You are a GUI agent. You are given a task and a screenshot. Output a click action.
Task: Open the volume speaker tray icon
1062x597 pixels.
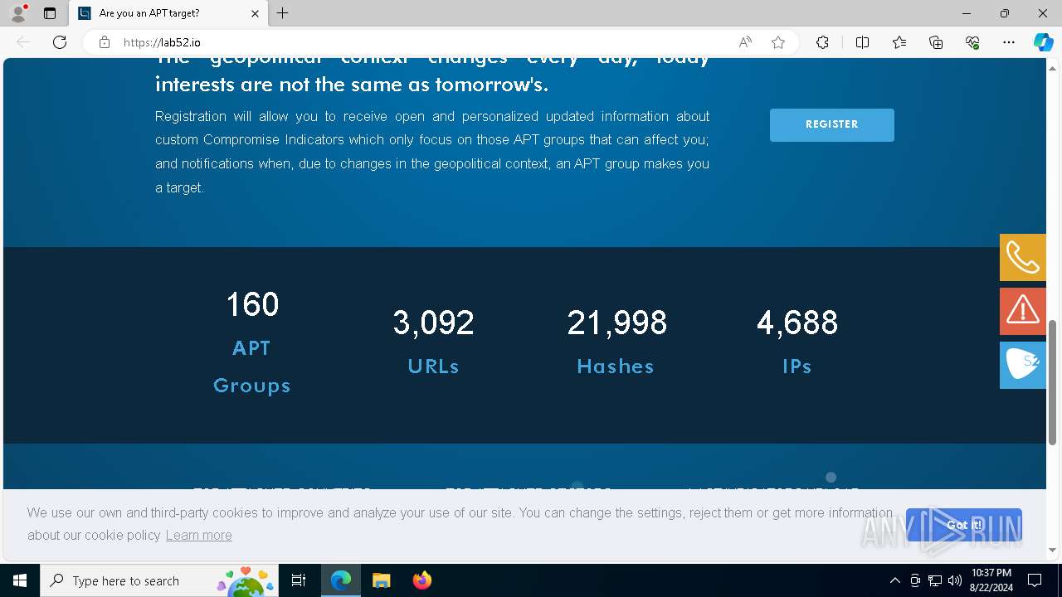[955, 580]
